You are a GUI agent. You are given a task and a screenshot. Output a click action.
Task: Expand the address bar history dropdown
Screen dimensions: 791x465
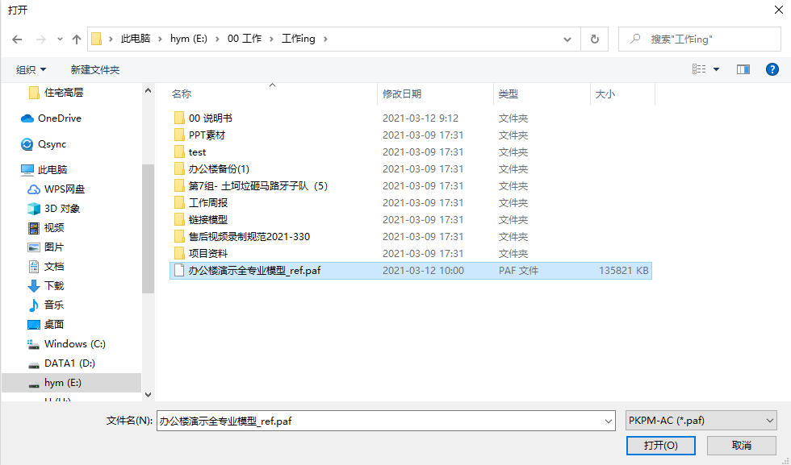pyautogui.click(x=567, y=39)
